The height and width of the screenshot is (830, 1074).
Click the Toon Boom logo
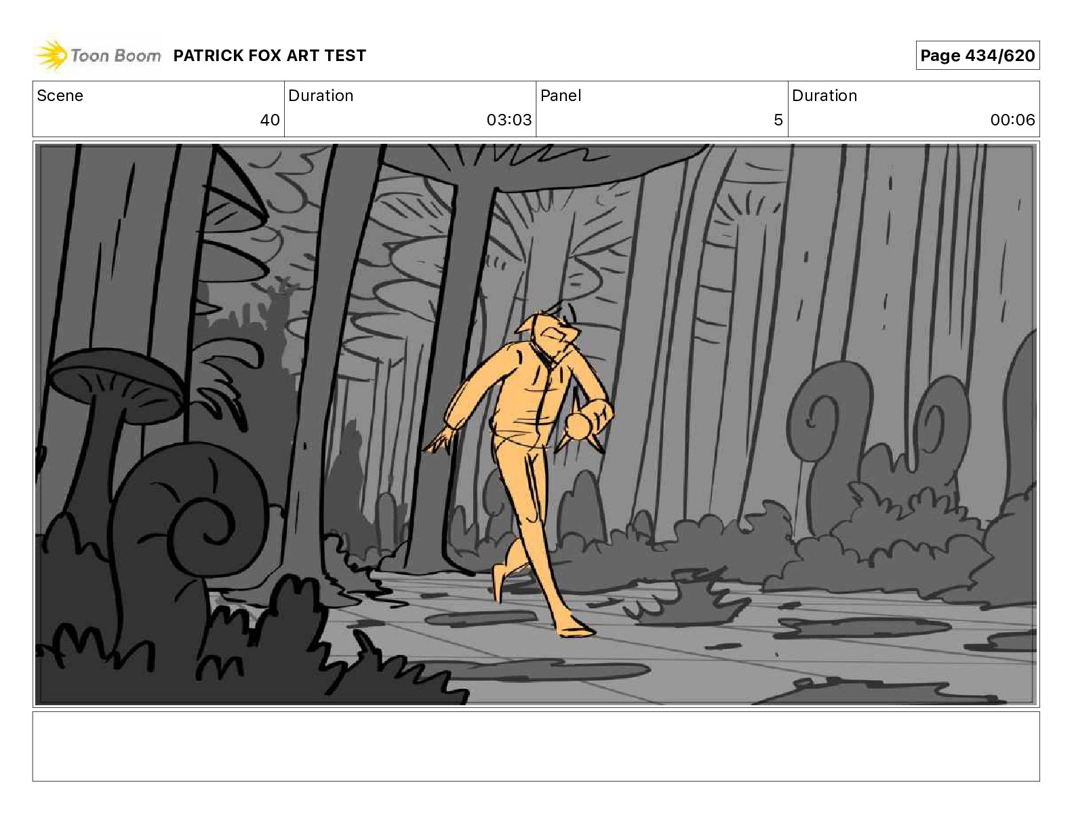click(98, 55)
